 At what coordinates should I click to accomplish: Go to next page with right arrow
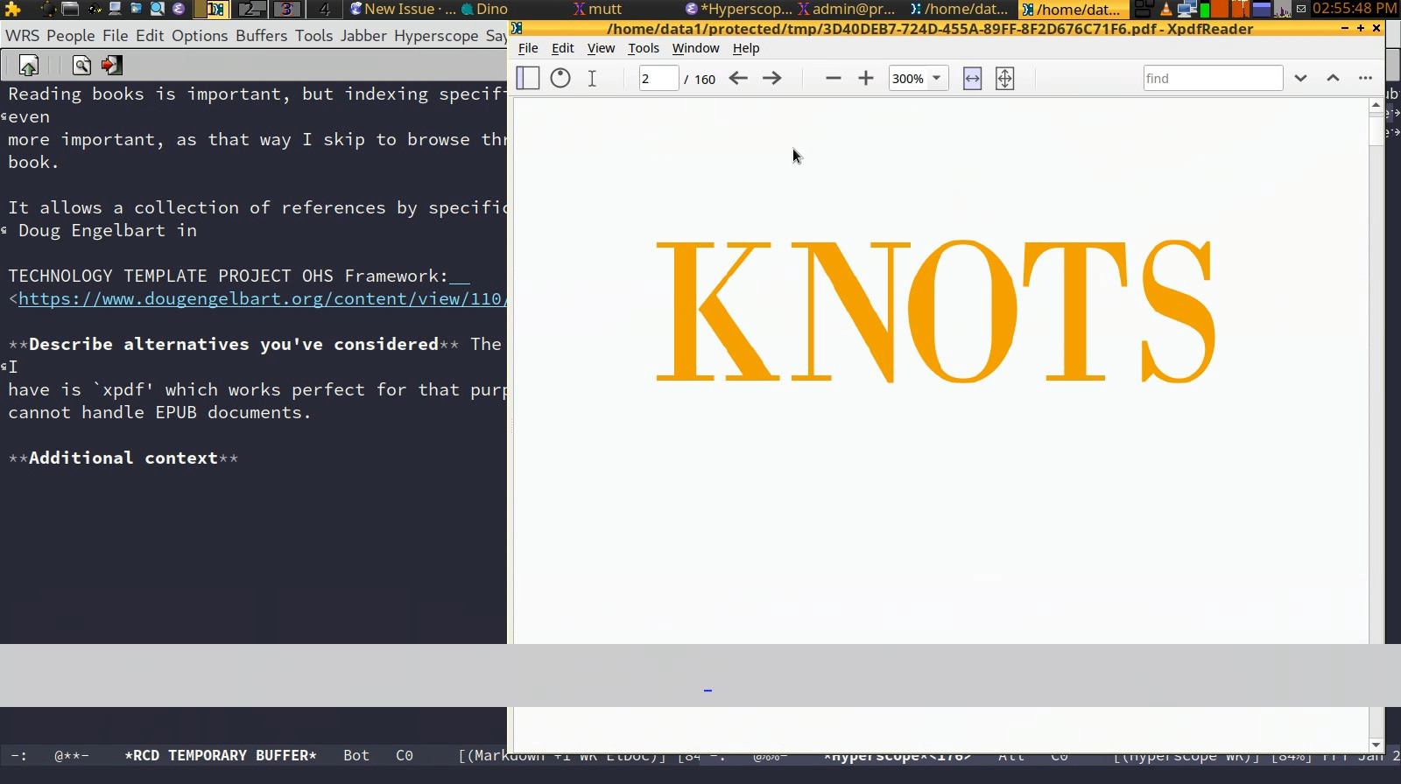click(771, 78)
